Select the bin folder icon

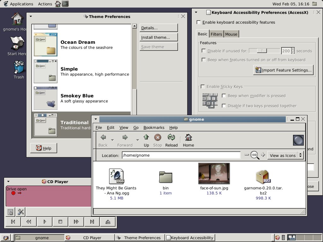pyautogui.click(x=166, y=177)
